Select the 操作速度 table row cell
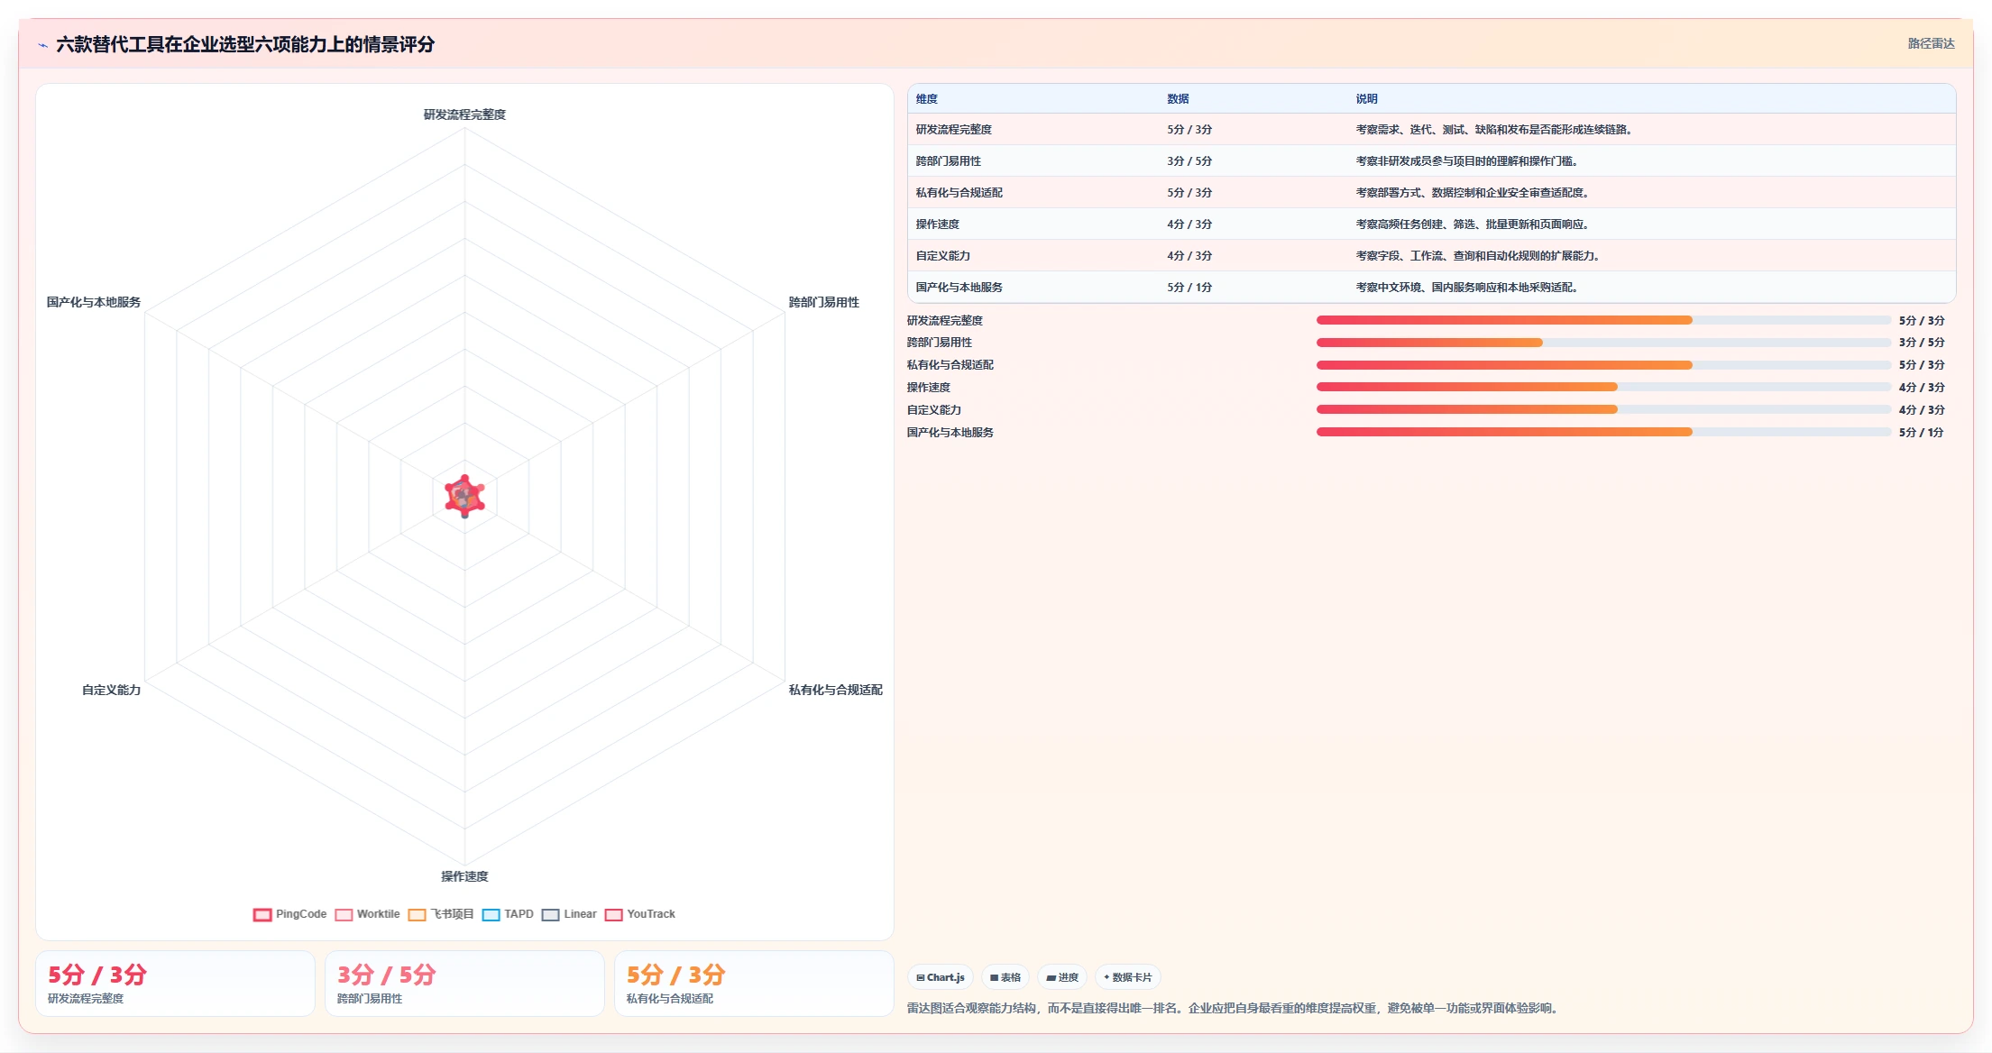1992x1053 pixels. pos(938,224)
